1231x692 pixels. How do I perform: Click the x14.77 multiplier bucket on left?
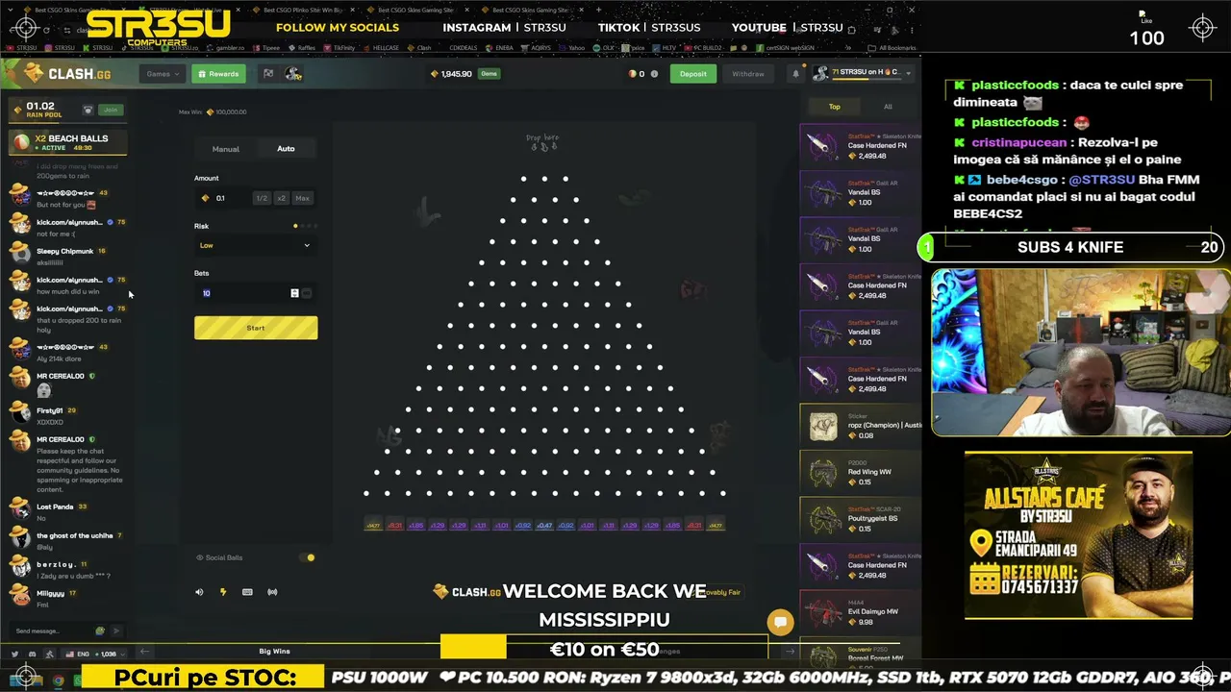click(x=373, y=526)
